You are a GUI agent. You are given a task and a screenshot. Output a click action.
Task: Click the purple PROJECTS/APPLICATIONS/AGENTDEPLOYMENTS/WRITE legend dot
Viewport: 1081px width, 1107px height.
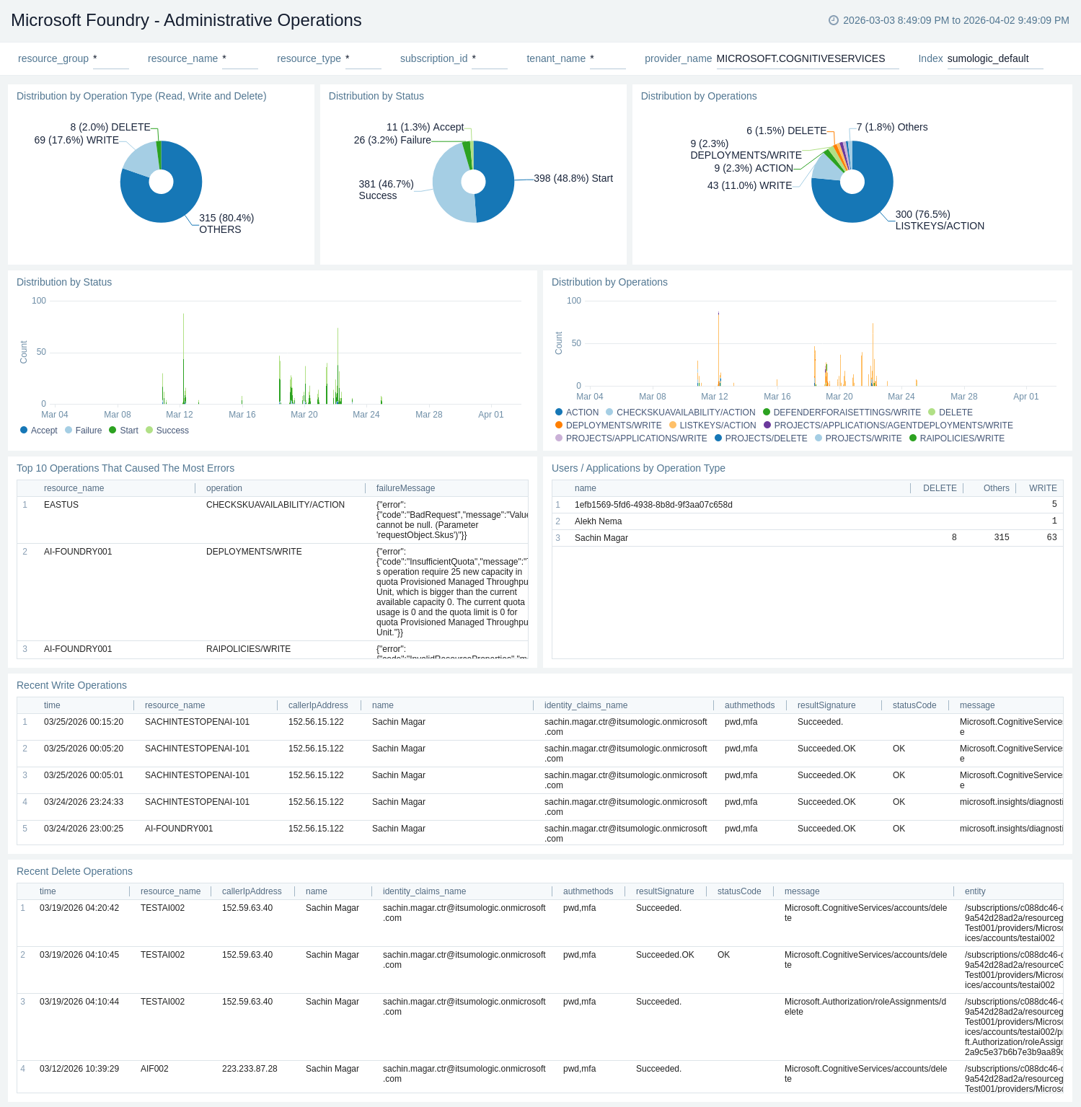pyautogui.click(x=767, y=425)
